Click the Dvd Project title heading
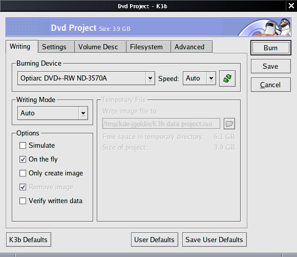This screenshot has width=297, height=257. tap(74, 28)
